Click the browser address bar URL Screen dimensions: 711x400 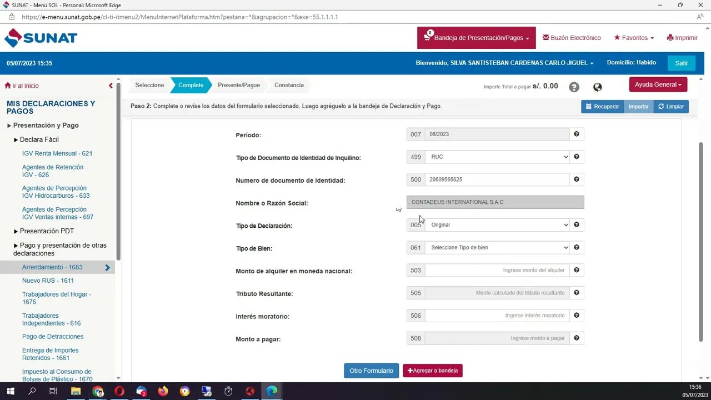(x=179, y=17)
